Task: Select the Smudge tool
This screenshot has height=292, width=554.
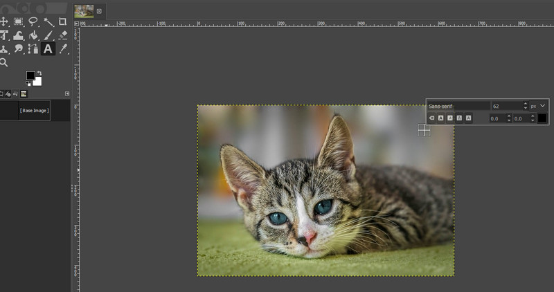Action: pyautogui.click(x=19, y=48)
